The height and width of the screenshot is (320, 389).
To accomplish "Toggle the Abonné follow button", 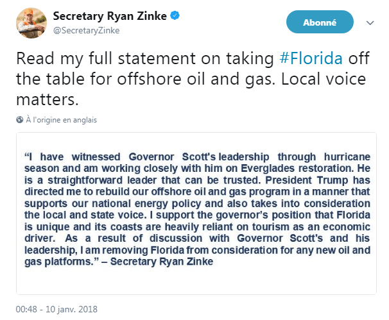I will coord(320,22).
